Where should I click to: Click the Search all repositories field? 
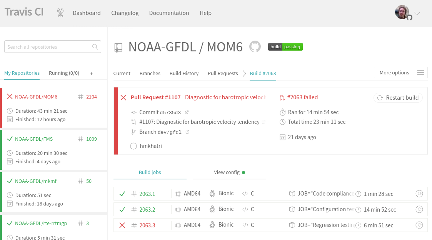[48, 47]
